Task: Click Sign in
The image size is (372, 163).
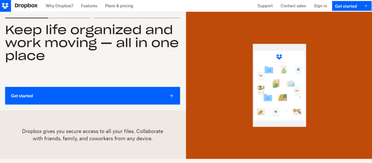Action: click(320, 6)
